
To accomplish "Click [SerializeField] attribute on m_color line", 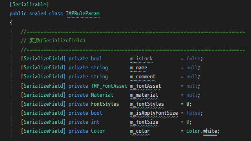I will tap(43, 131).
